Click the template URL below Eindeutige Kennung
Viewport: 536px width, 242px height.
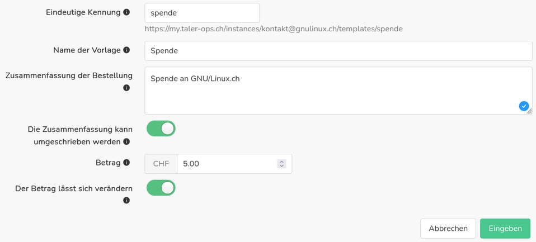(274, 29)
